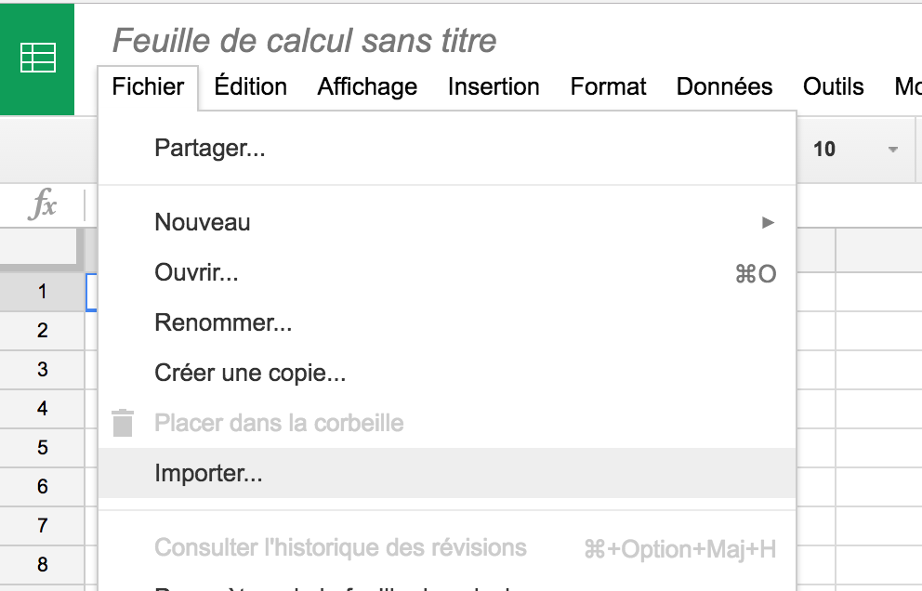922x591 pixels.
Task: Click the fx formula icon
Action: 43,204
